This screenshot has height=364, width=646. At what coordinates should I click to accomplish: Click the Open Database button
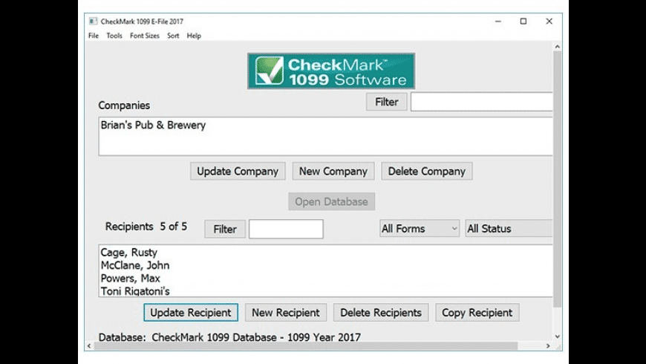tap(332, 201)
